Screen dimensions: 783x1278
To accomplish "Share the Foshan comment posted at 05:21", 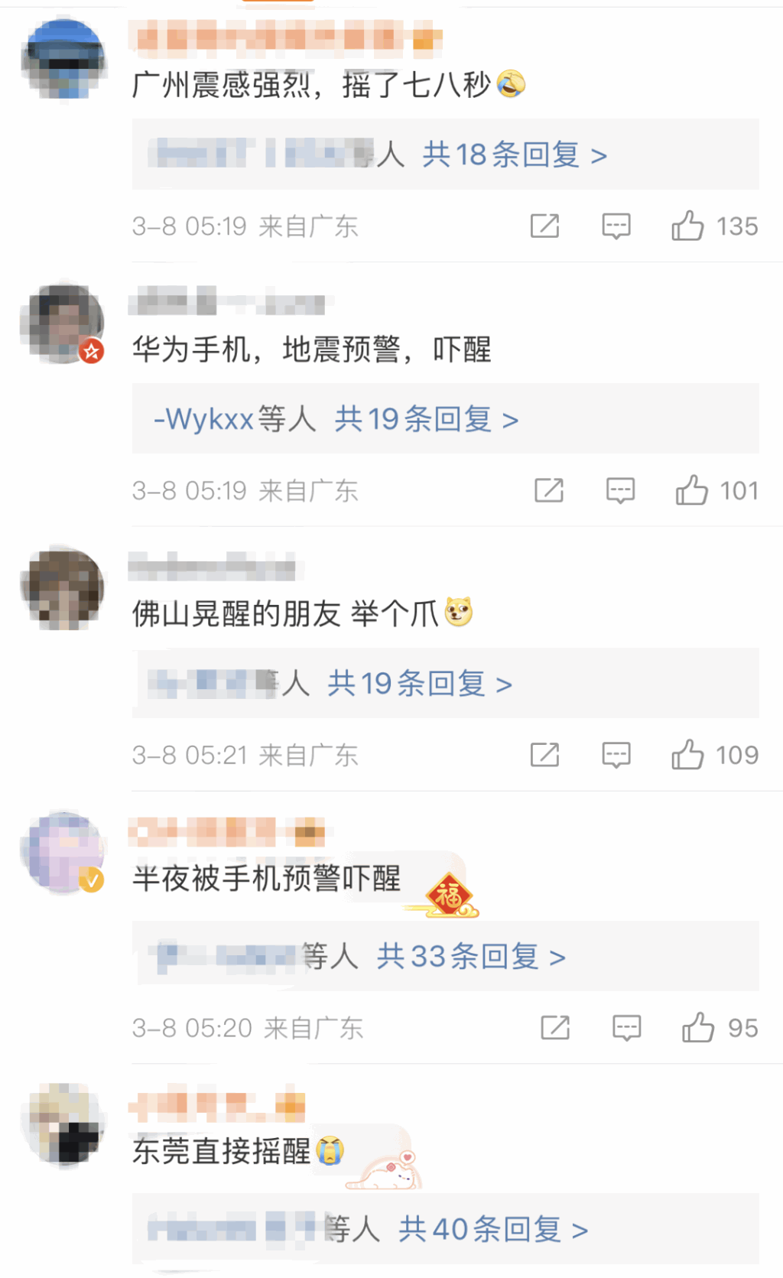I will click(544, 755).
